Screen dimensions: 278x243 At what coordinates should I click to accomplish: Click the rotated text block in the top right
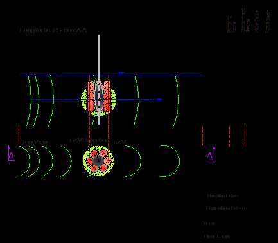coord(249,21)
